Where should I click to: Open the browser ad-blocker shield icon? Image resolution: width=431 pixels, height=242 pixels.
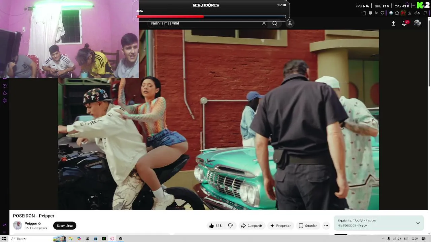[370, 13]
